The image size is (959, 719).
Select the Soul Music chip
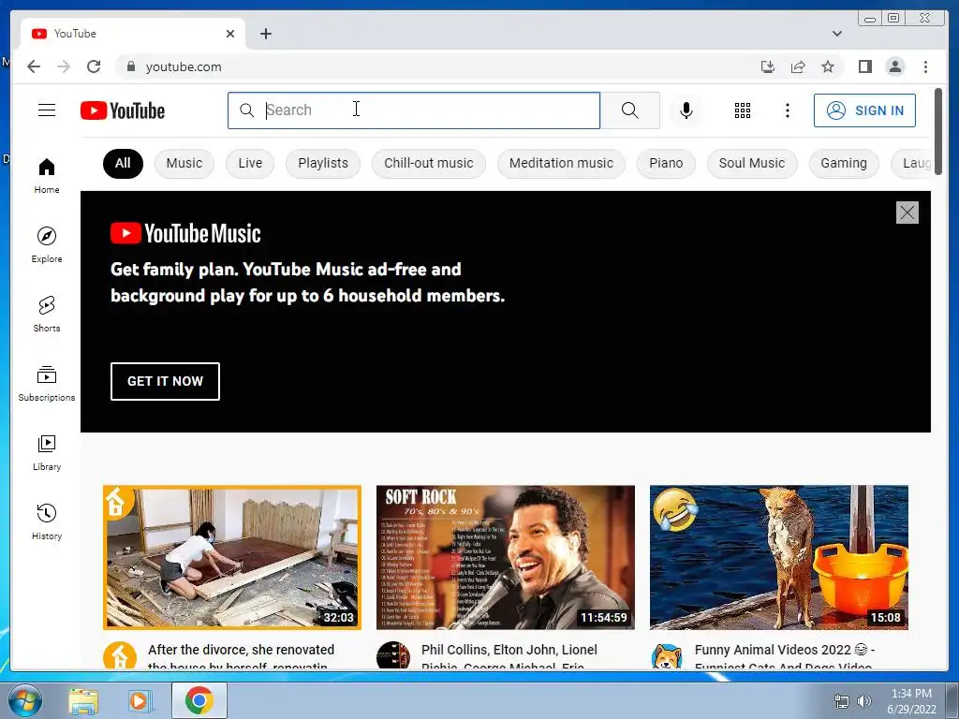(752, 163)
